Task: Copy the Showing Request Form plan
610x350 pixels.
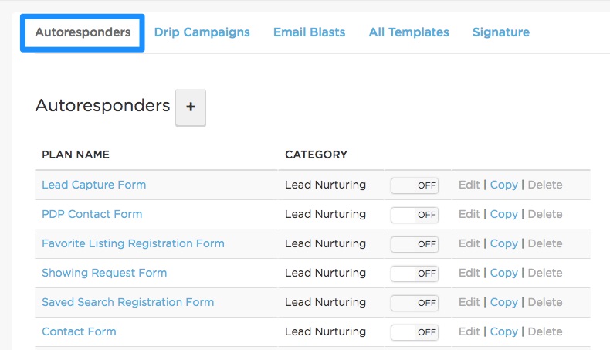Action: [503, 273]
